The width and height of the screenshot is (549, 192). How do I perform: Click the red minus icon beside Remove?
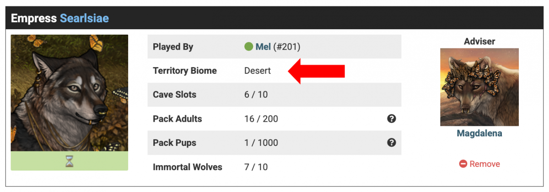coord(463,164)
